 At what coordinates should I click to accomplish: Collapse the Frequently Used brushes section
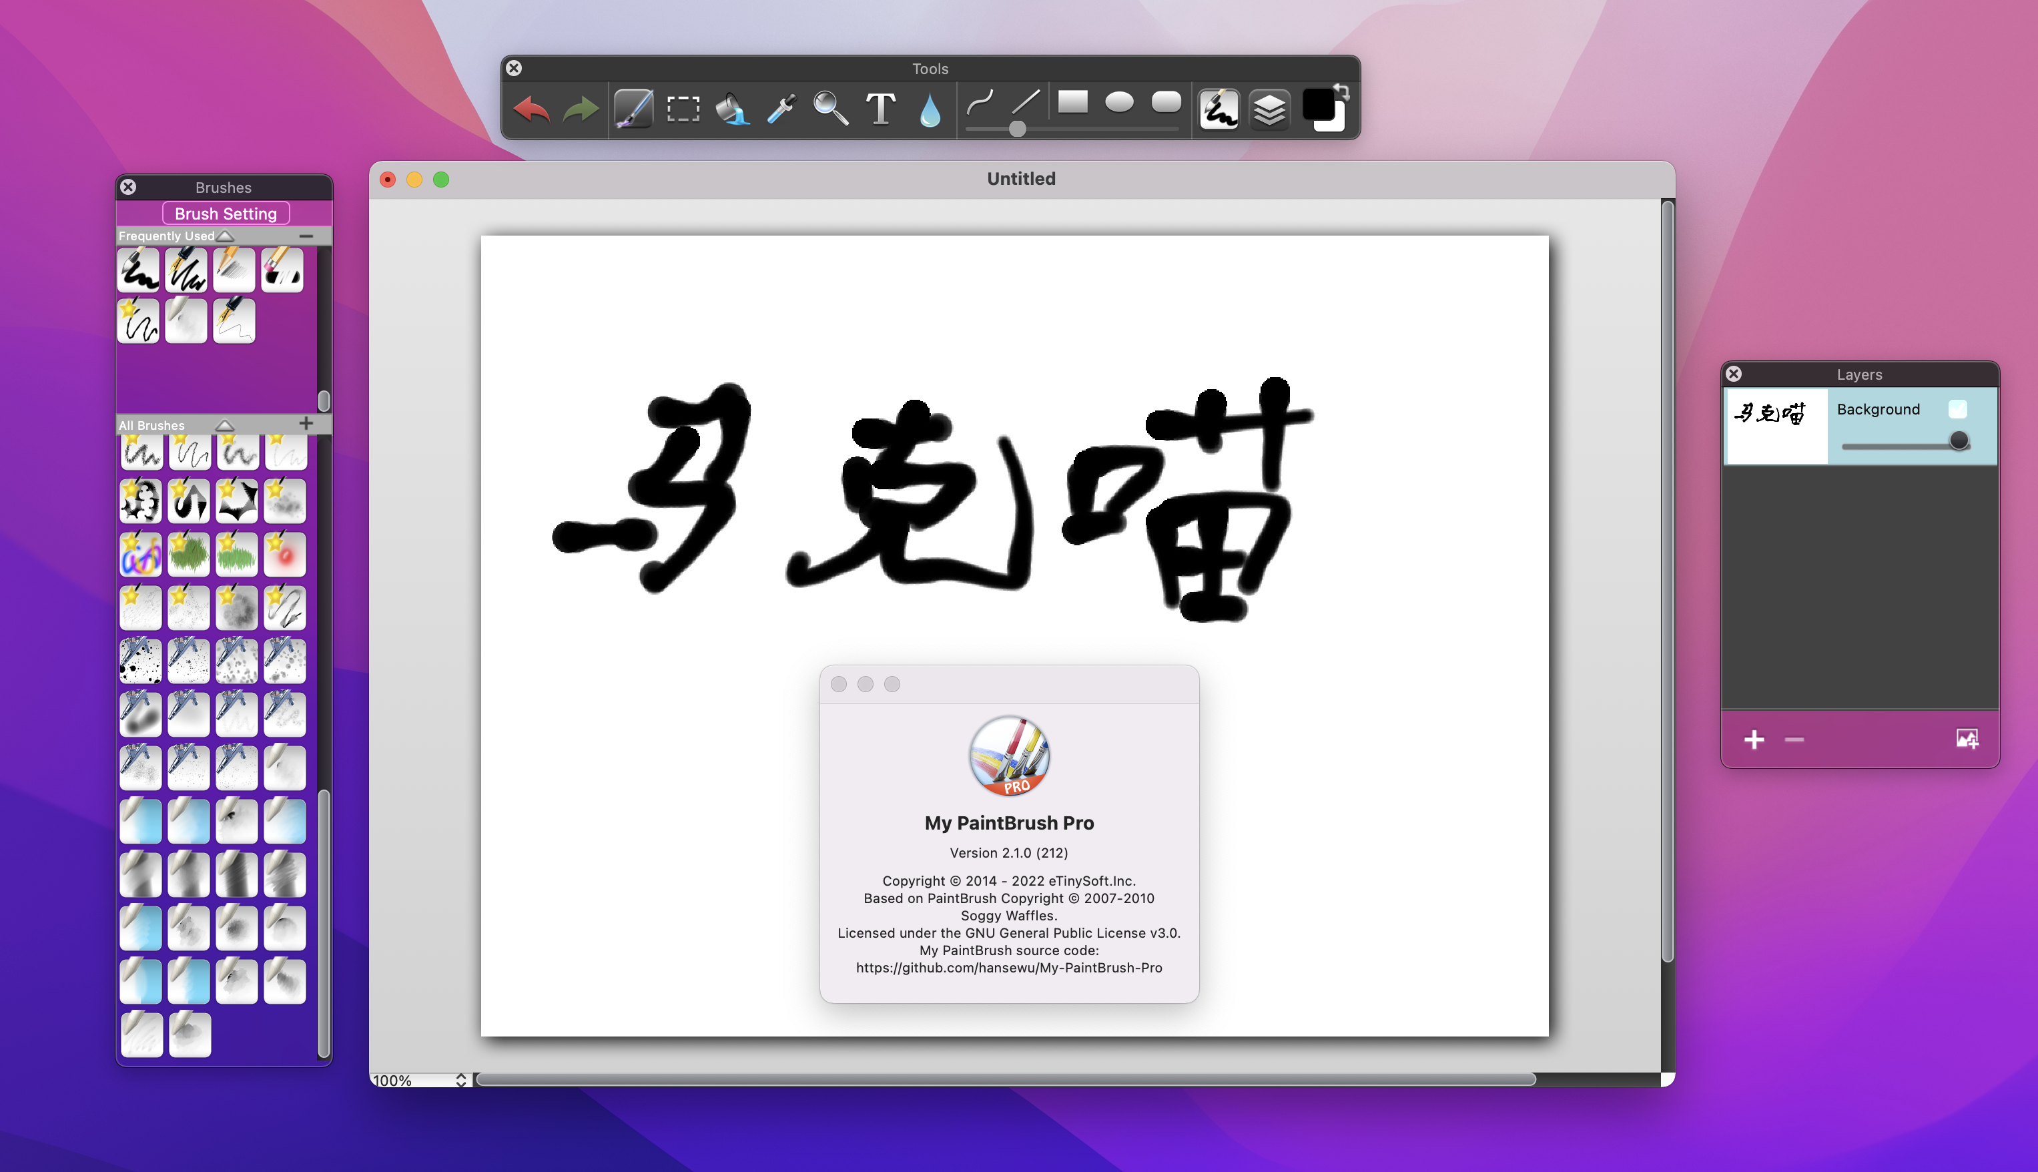(x=226, y=236)
